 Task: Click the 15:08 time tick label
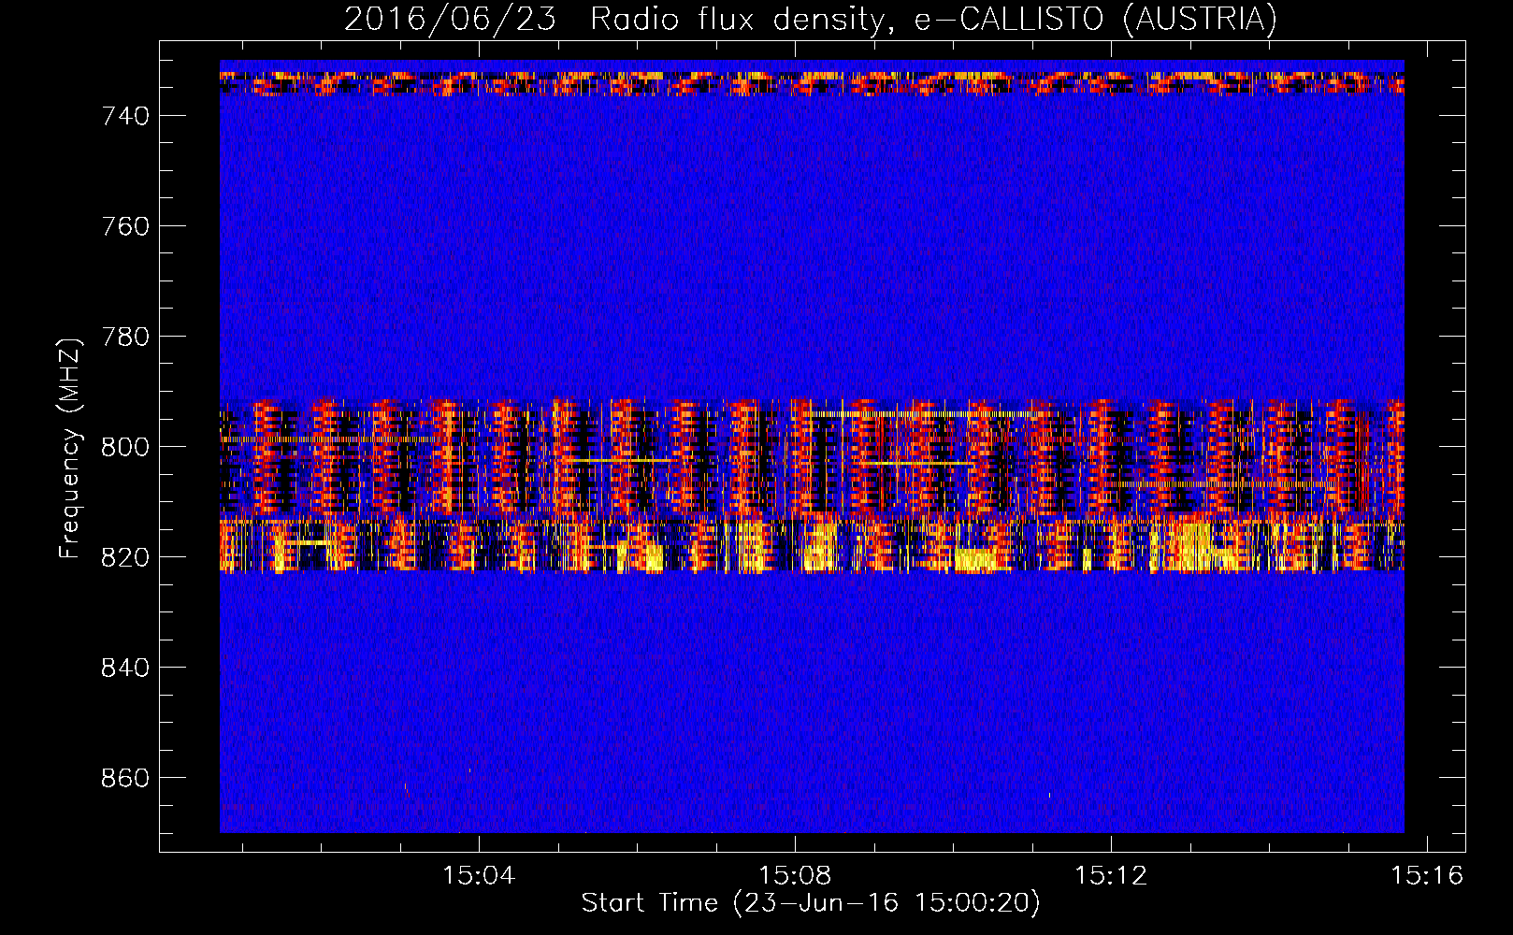click(x=795, y=876)
